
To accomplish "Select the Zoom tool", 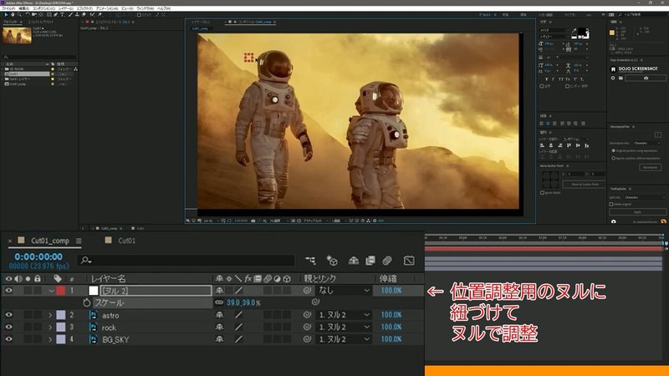I will point(19,14).
